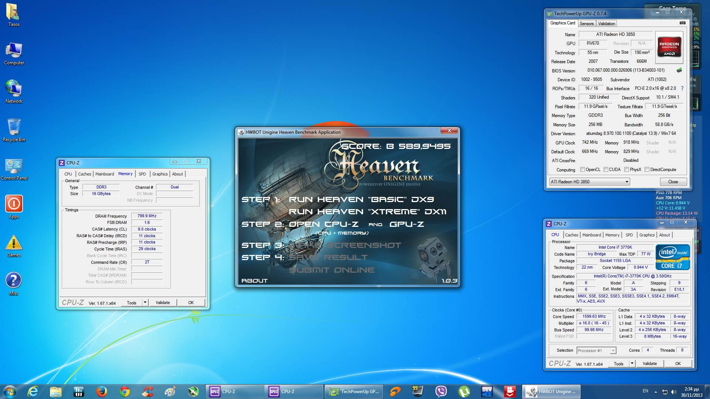
Task: Click the AMD Radeon logo in GPU-Z
Action: [669, 47]
